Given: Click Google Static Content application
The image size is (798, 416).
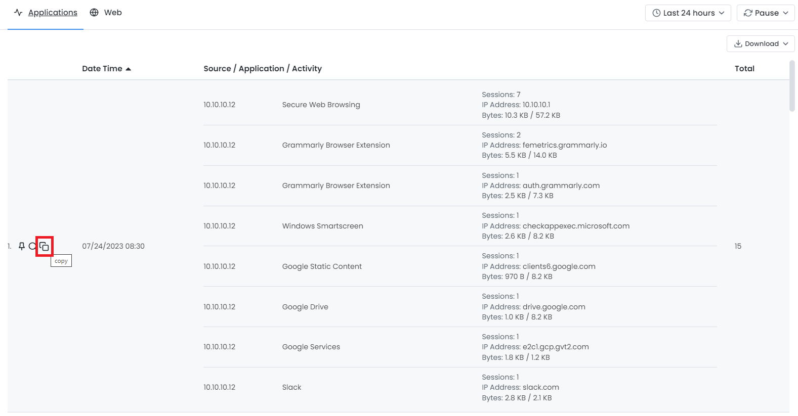Looking at the screenshot, I should (x=322, y=266).
